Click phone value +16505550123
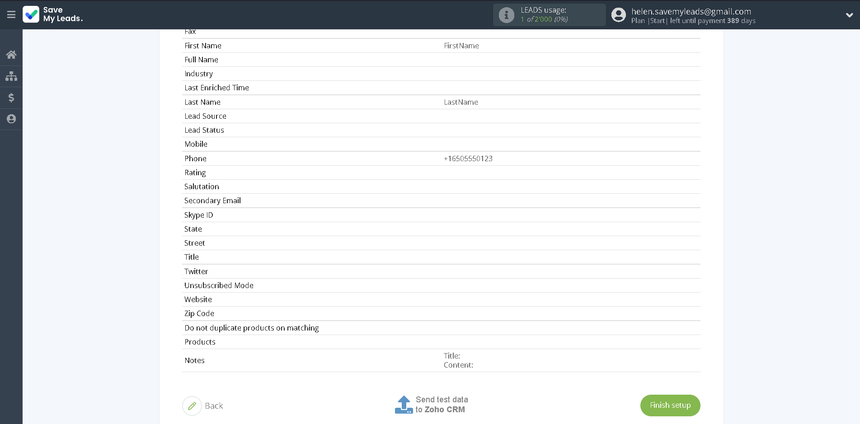Viewport: 860px width, 424px height. [x=468, y=158]
